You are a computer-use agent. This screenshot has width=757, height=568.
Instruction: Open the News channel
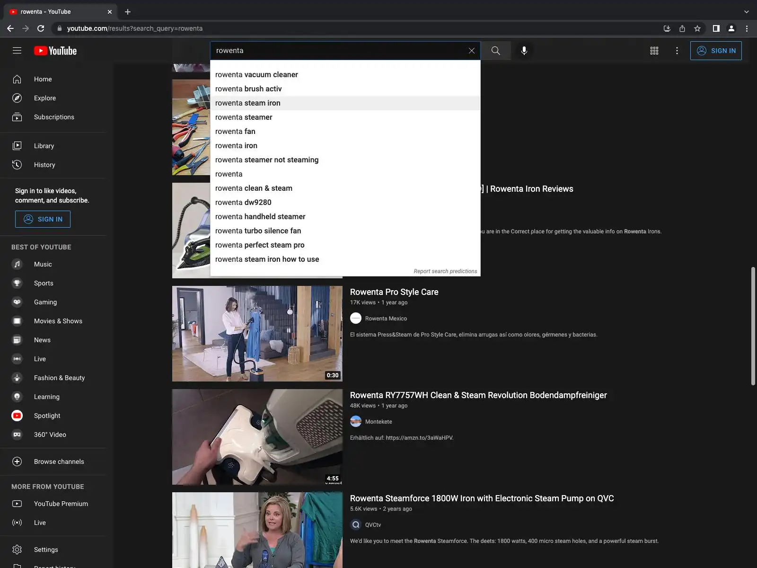point(53,340)
